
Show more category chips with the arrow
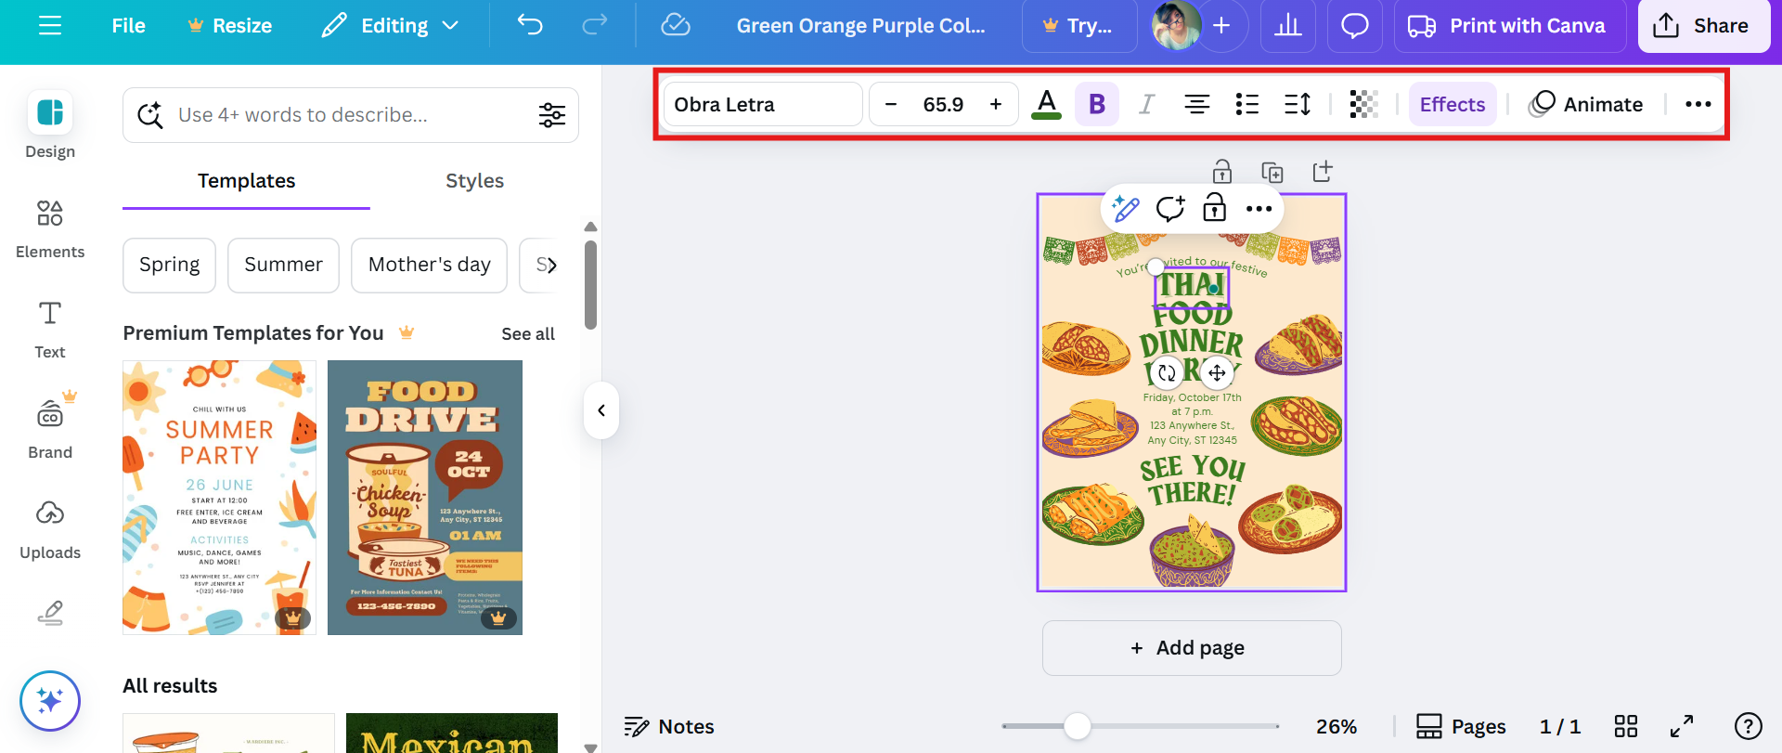point(551,266)
